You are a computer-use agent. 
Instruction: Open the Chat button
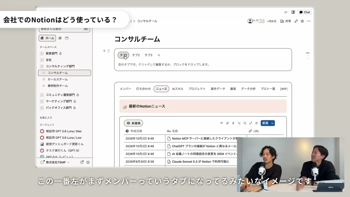coord(305,12)
